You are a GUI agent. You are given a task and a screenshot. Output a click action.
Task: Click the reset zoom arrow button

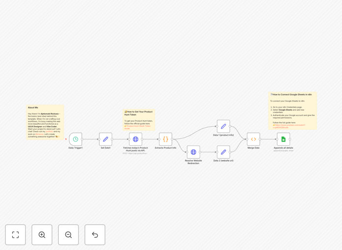click(x=95, y=235)
